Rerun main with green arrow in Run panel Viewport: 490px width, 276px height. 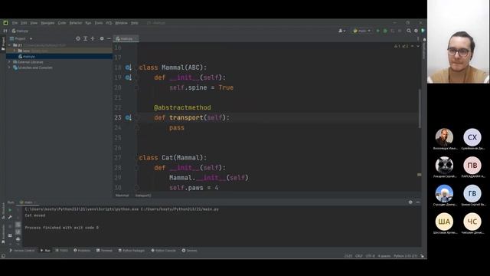[x=10, y=210]
